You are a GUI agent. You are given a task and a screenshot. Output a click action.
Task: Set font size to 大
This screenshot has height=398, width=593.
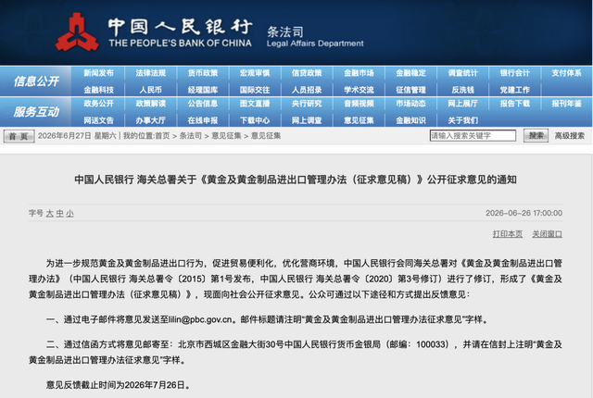point(49,214)
